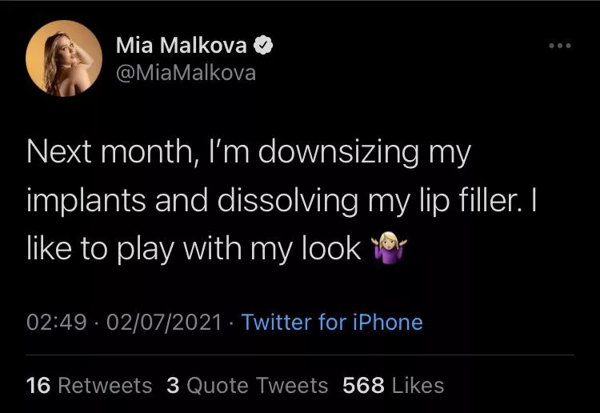Image resolution: width=600 pixels, height=413 pixels.
Task: Open the Twitter for iPhone source link
Action: pos(332,322)
